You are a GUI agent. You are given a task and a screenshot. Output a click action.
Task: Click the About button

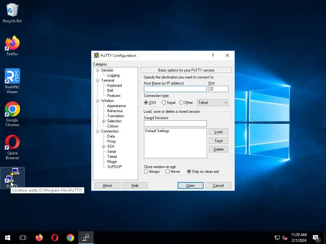[107, 186]
